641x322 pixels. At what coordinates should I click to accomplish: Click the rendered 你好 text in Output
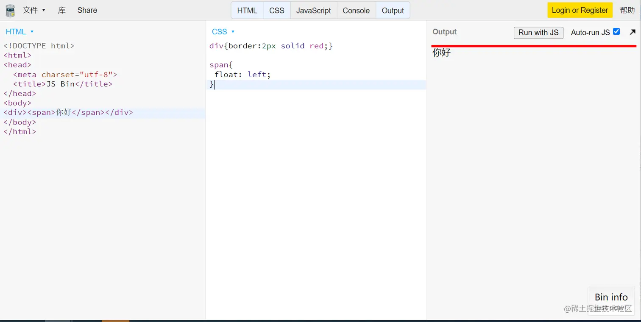point(442,53)
